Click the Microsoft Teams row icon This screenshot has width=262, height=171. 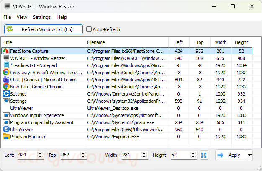(6, 80)
